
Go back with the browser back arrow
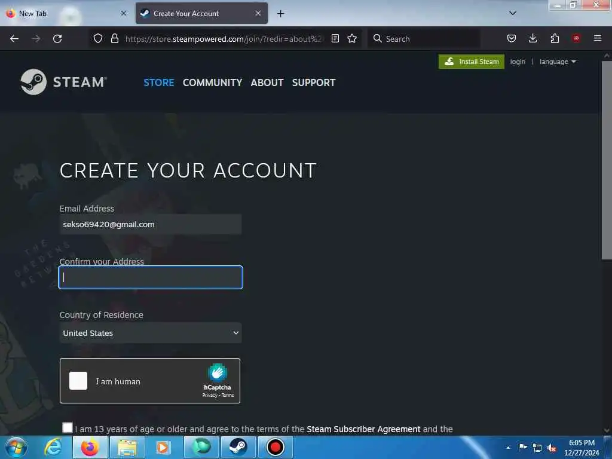pyautogui.click(x=14, y=39)
